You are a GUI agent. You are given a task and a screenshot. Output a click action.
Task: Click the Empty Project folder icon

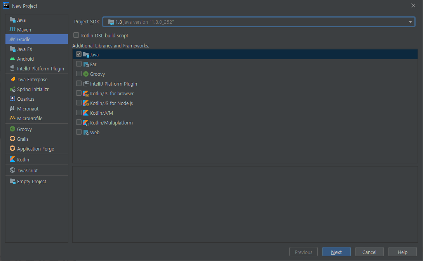[x=12, y=181]
